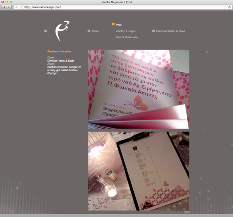Screen dimensions: 233x217
Task: Open Web & Multimedia section
Action: pyautogui.click(x=127, y=37)
